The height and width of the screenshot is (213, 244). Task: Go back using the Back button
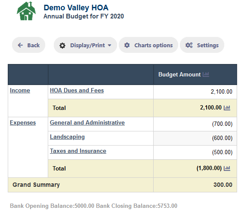point(29,45)
